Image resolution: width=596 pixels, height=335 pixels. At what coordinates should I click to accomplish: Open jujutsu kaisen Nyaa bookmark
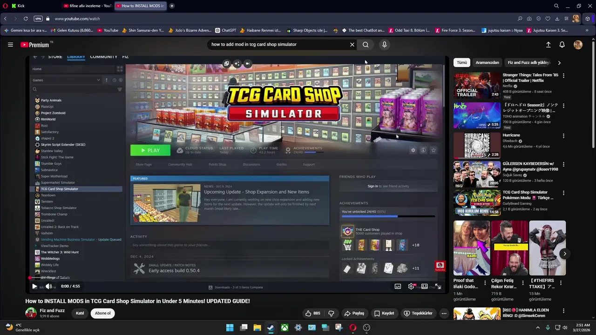click(x=502, y=30)
